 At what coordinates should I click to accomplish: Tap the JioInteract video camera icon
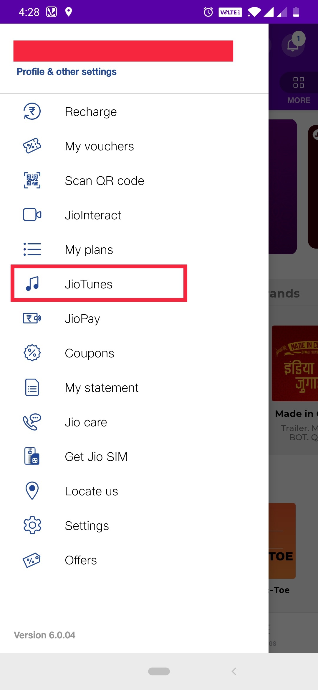tap(32, 215)
